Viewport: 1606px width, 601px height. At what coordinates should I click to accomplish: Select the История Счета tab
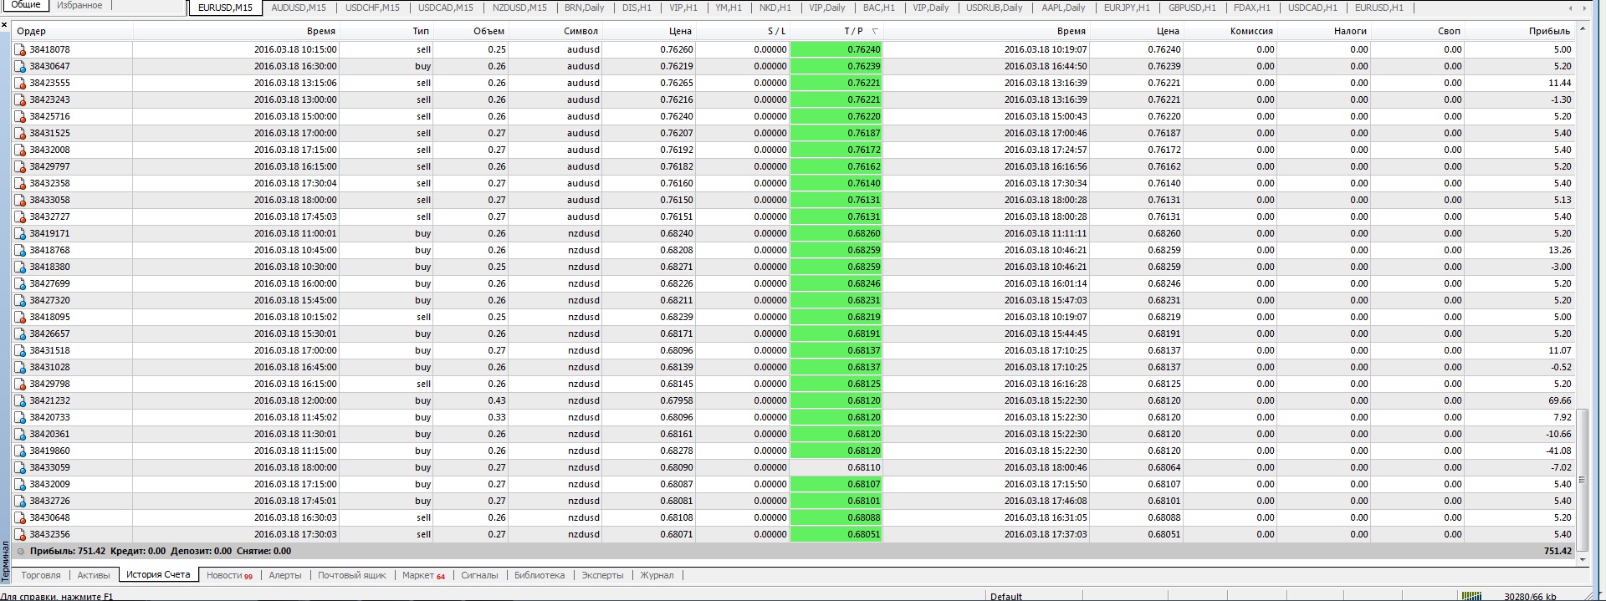(x=158, y=575)
